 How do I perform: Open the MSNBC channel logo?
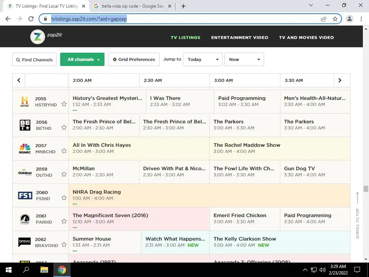pos(25,149)
